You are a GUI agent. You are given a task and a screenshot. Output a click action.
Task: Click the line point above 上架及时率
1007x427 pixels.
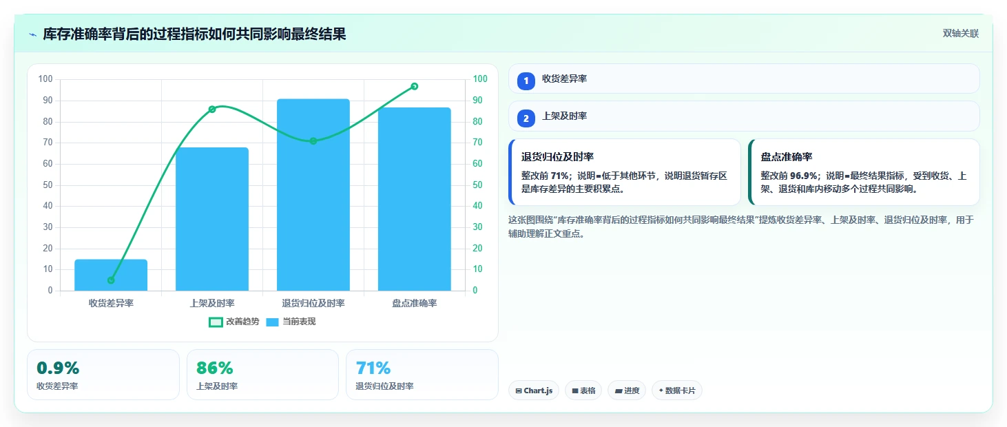[212, 110]
